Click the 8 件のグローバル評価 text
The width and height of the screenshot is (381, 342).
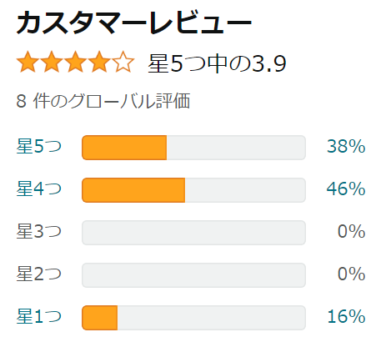point(103,101)
